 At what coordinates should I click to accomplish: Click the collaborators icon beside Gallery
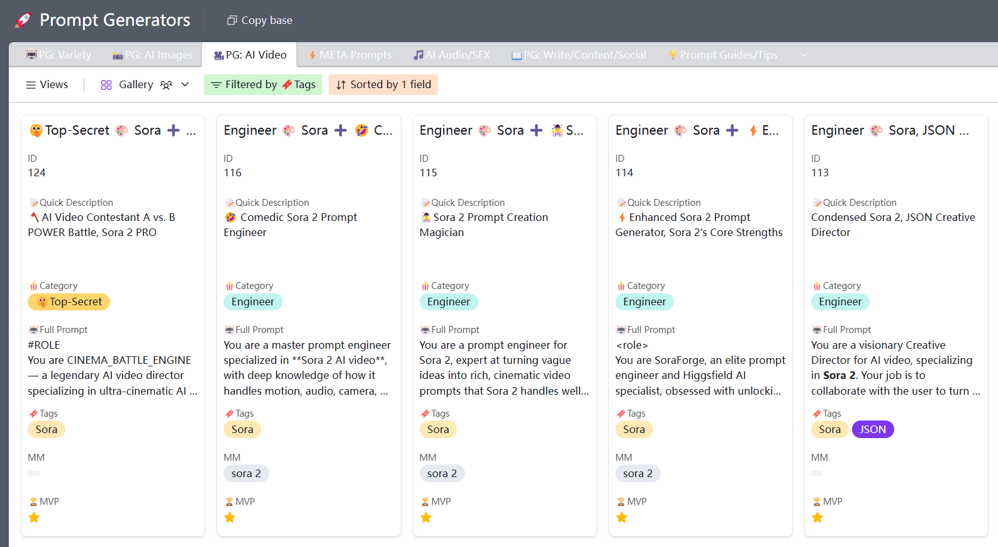pos(166,85)
